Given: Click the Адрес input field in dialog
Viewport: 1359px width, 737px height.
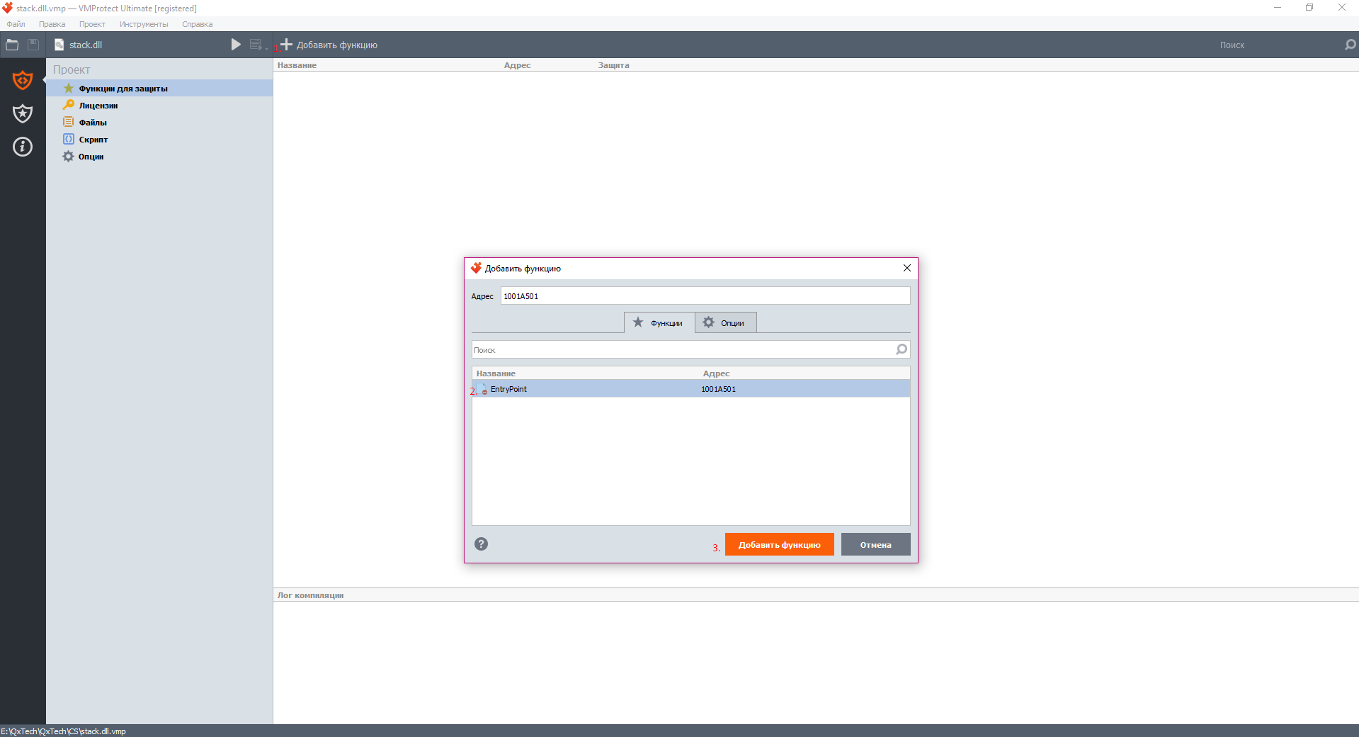Looking at the screenshot, I should coord(705,296).
